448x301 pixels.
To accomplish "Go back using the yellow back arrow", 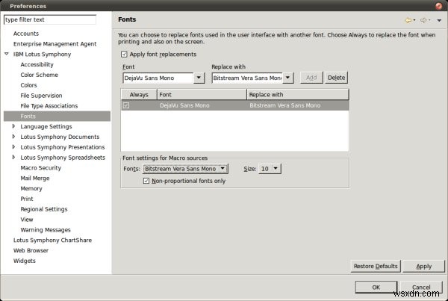I will click(408, 20).
